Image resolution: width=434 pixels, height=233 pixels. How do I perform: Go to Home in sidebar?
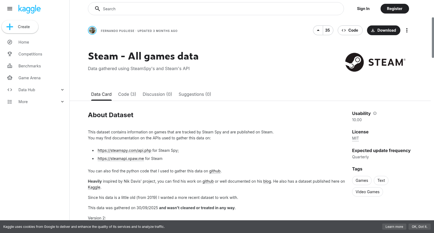[x=24, y=42]
